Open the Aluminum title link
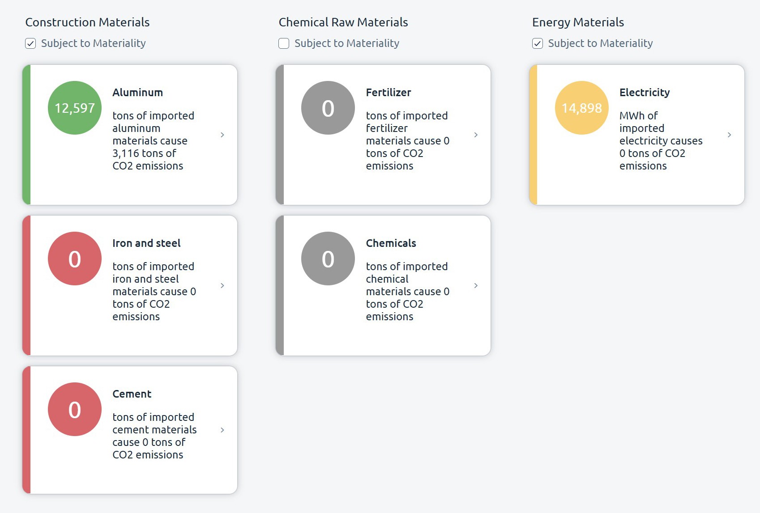Image resolution: width=760 pixels, height=513 pixels. tap(138, 93)
